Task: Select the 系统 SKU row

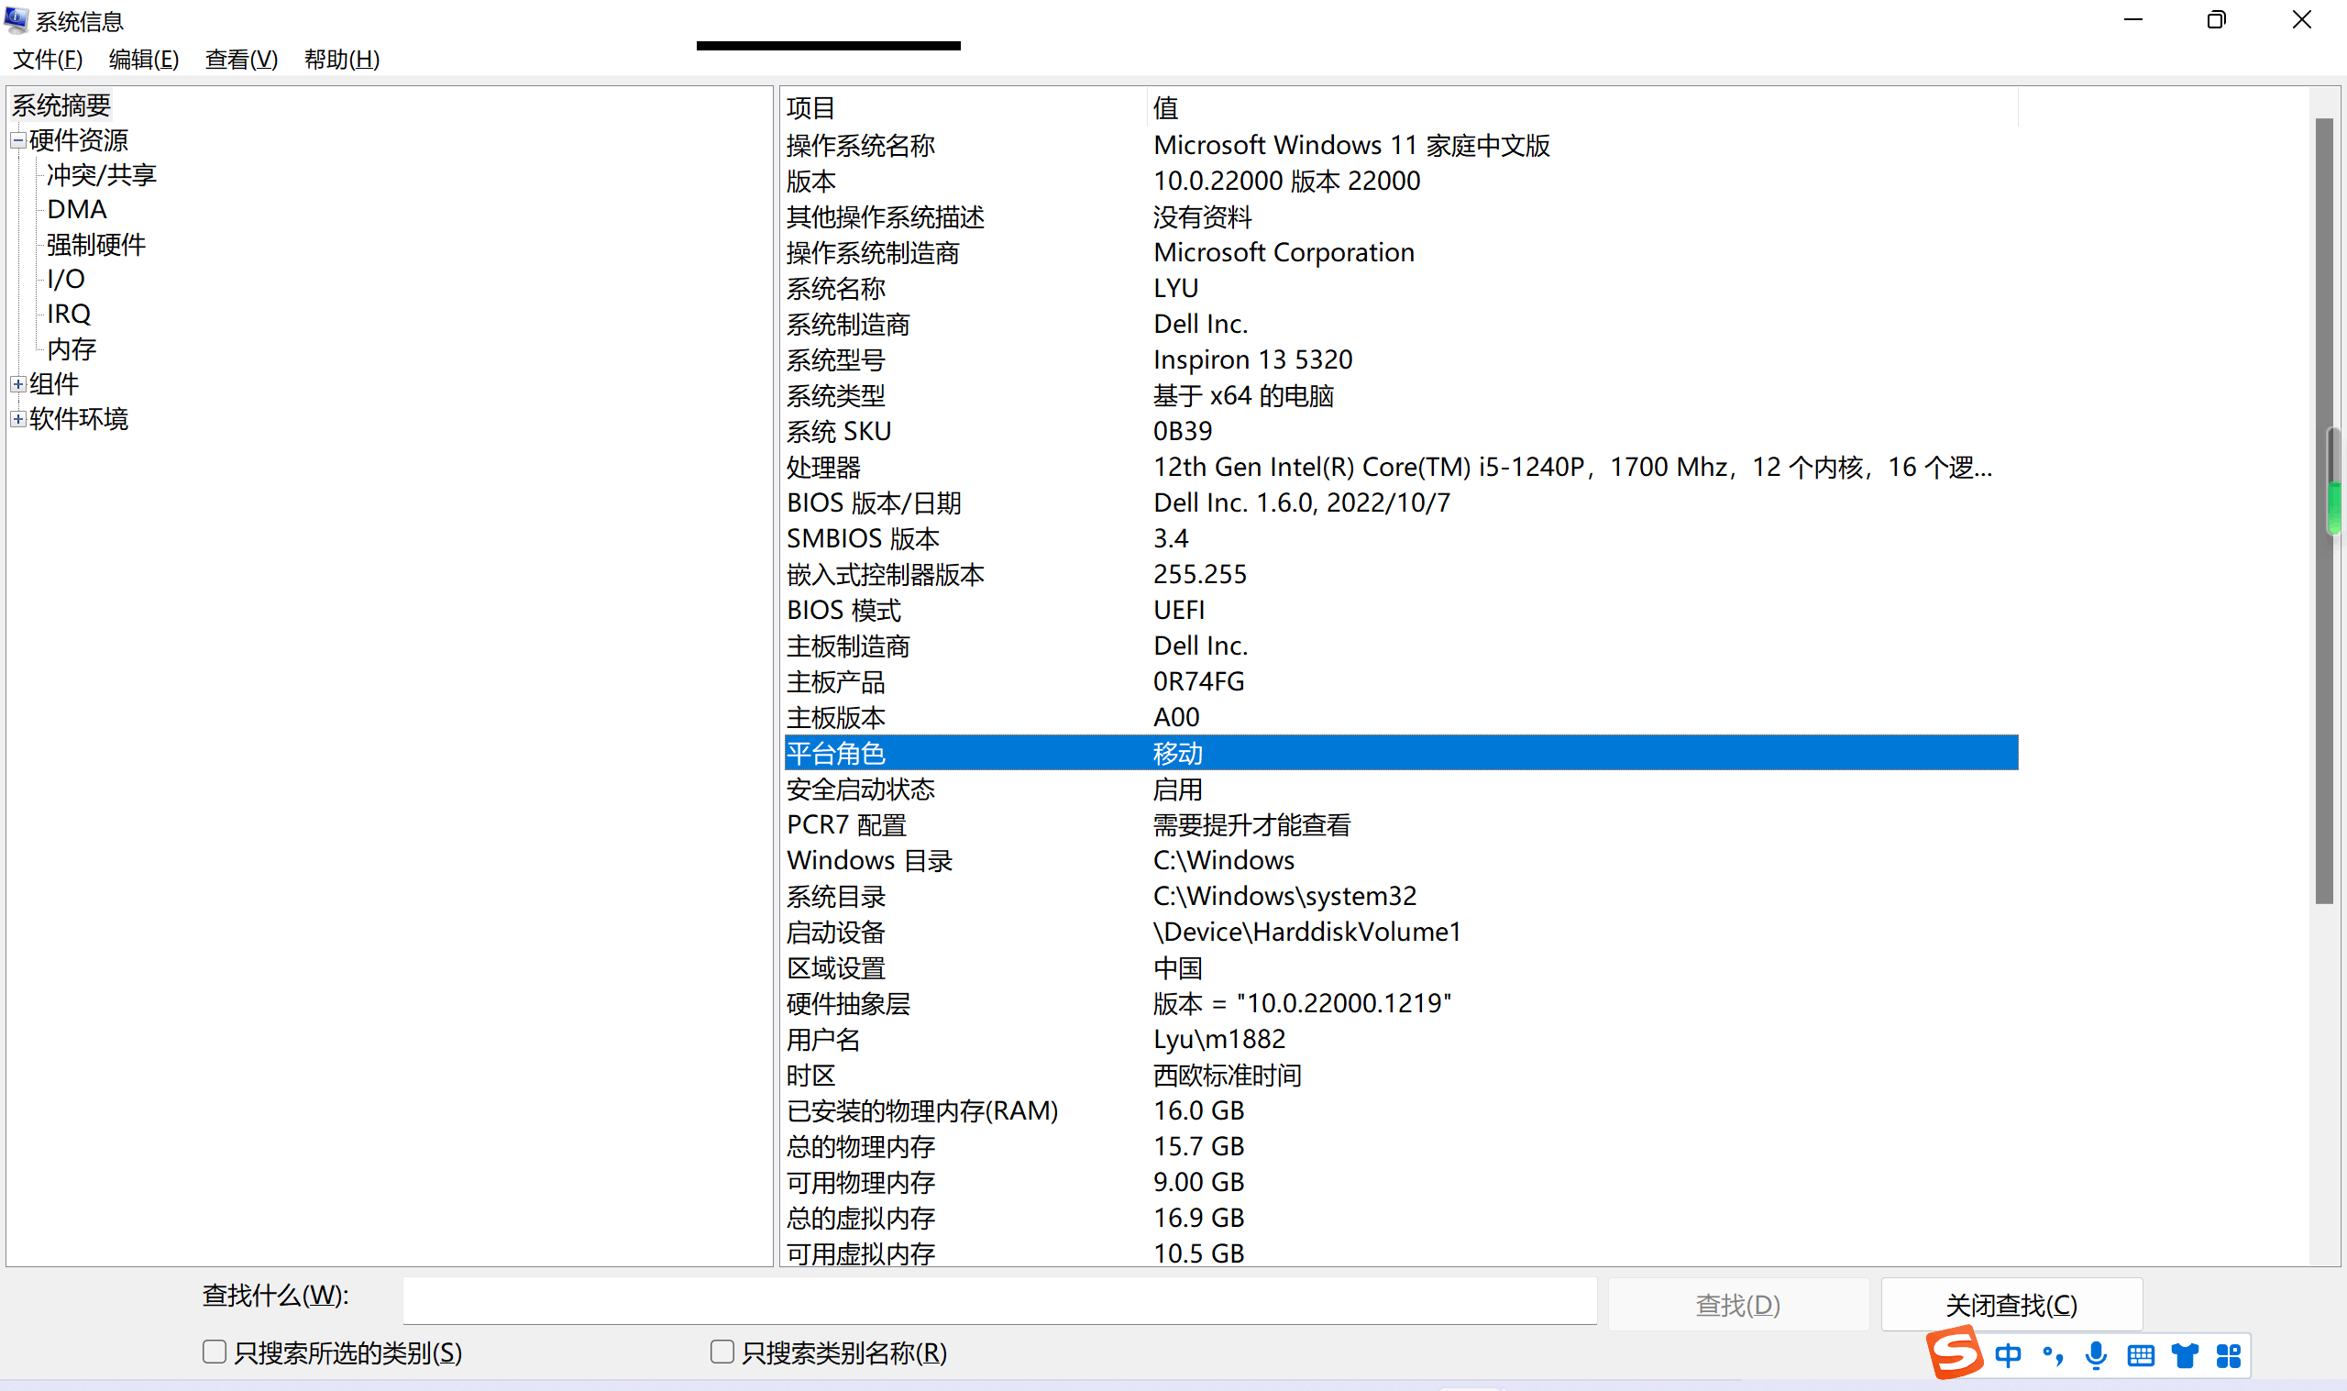Action: point(1401,431)
